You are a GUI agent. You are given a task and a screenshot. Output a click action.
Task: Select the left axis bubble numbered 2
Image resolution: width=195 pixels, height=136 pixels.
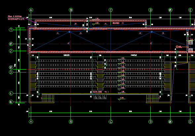(11, 51)
